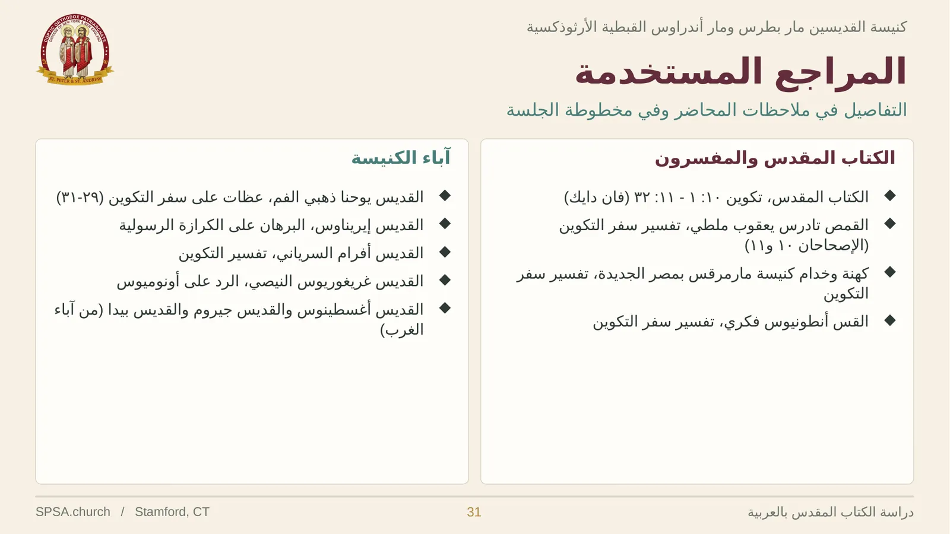Click the card heading 'الكتاب المقدس والمفسرون'
The height and width of the screenshot is (534, 950).
[775, 158]
